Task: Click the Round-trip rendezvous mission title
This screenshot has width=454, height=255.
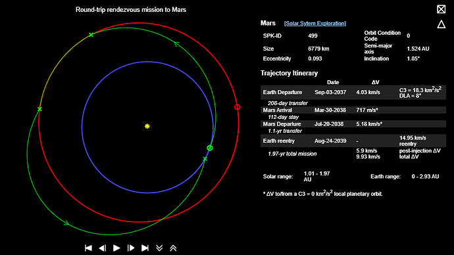Action: coord(131,10)
